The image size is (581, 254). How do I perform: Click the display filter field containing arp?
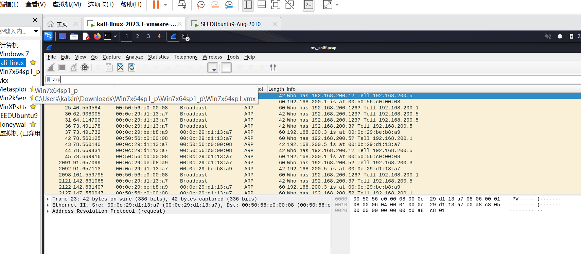316,79
